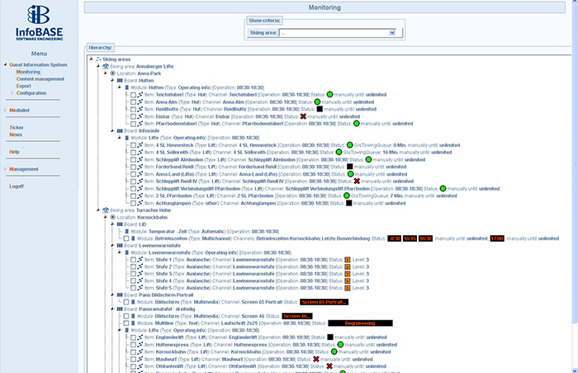The width and height of the screenshot is (578, 373).
Task: Click the item icon for Stufe 3
Action: (140, 274)
